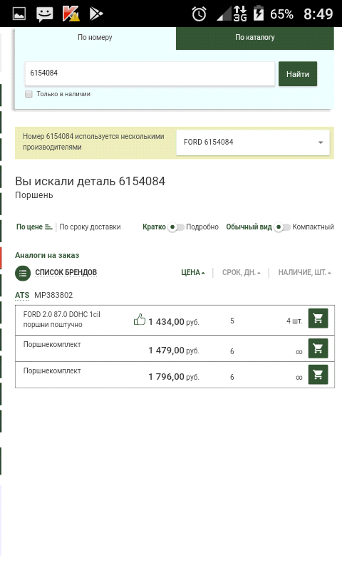This screenshot has width=342, height=570.
Task: Select the Подробно view label
Action: (202, 227)
